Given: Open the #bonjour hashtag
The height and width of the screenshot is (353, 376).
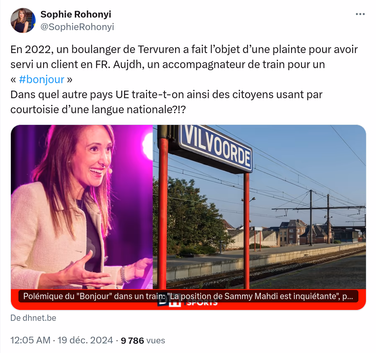Looking at the screenshot, I should pos(41,79).
